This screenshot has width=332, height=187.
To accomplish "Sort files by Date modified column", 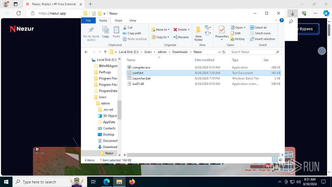I will tap(212, 60).
